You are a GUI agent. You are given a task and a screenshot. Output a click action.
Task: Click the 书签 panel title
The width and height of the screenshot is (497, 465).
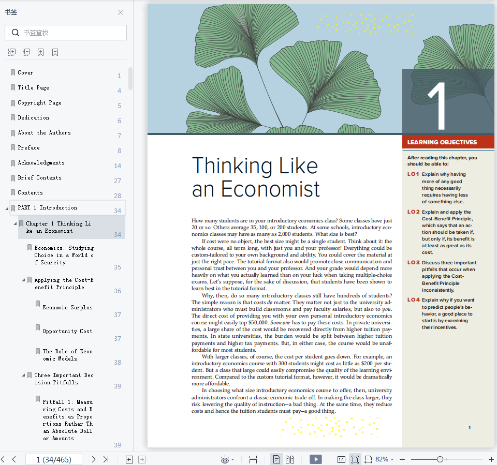[x=11, y=12]
